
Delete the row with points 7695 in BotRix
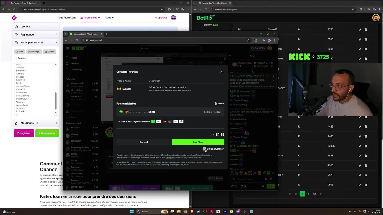pyautogui.click(x=366, y=185)
